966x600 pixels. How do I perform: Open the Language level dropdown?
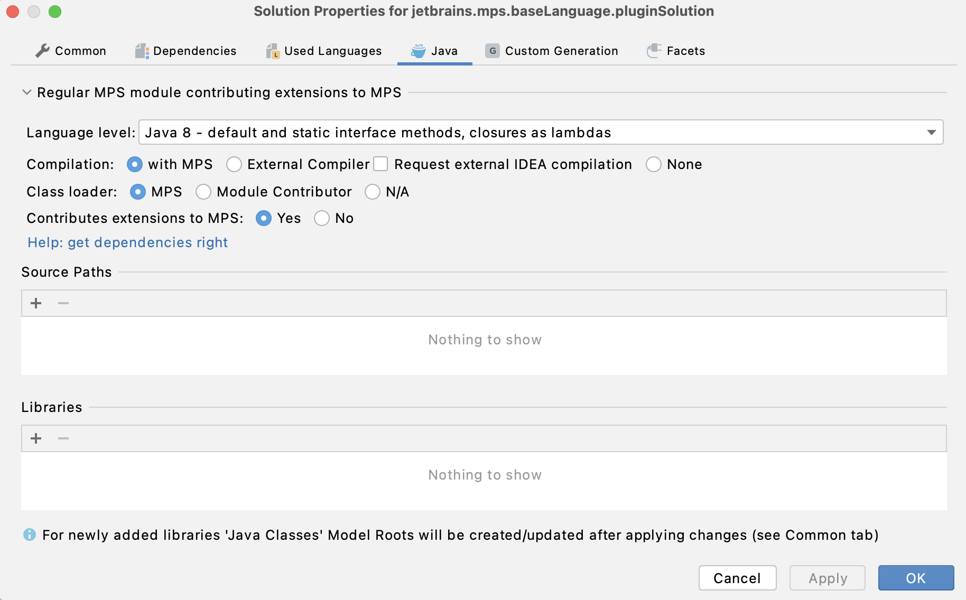pyautogui.click(x=539, y=133)
